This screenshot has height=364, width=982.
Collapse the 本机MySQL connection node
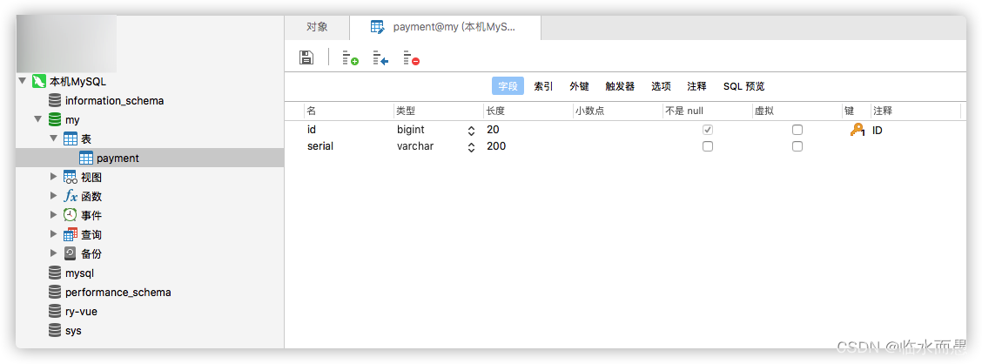coord(23,81)
